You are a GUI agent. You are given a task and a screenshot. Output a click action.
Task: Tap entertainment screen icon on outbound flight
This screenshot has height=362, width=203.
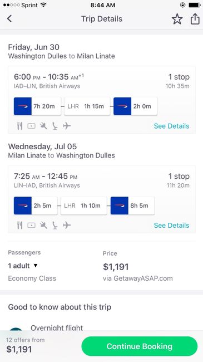31,126
